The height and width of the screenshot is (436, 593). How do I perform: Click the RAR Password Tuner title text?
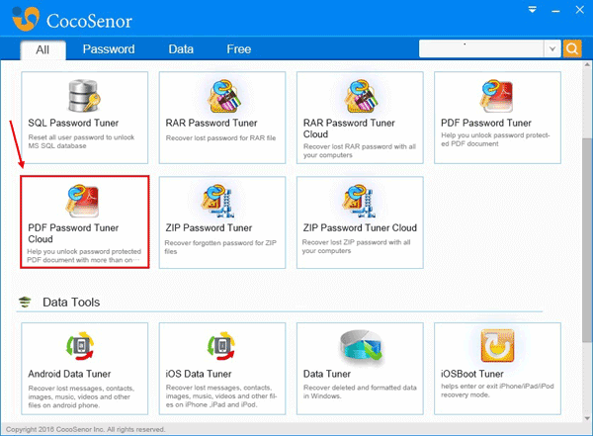[x=212, y=123]
